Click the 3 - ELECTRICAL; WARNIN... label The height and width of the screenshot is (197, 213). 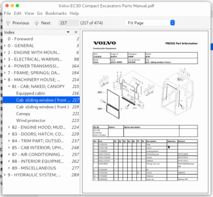(35, 59)
